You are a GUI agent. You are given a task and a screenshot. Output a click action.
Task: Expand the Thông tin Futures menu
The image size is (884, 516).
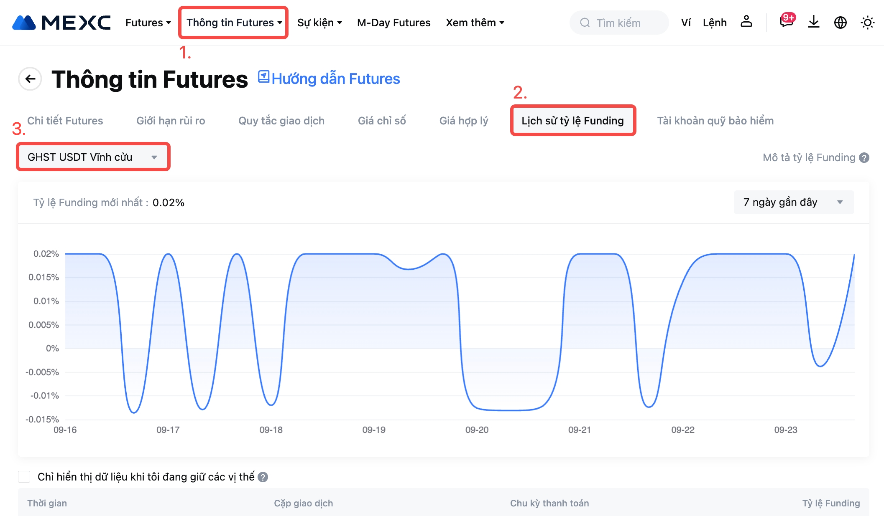[233, 23]
